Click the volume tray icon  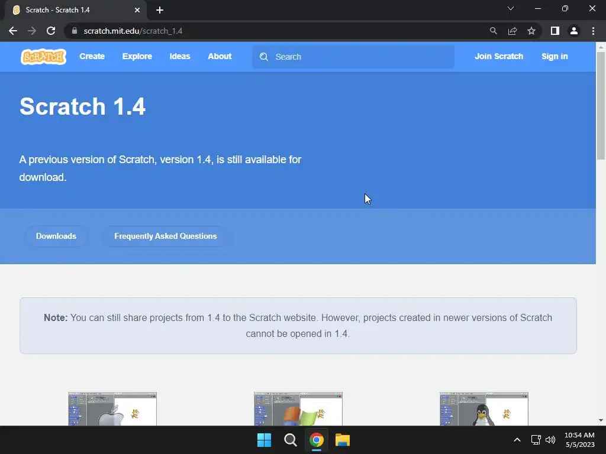coord(550,440)
